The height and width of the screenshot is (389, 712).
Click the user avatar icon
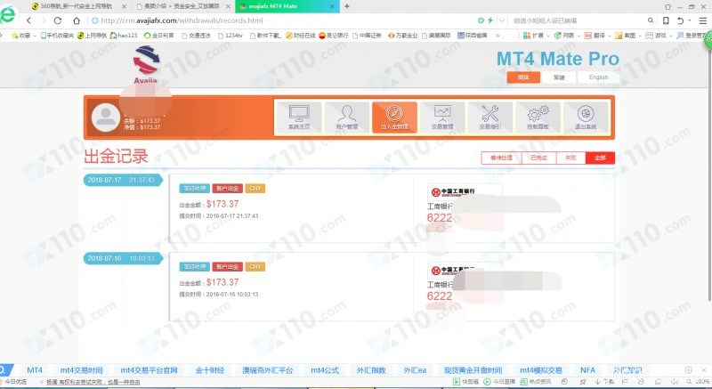point(106,118)
